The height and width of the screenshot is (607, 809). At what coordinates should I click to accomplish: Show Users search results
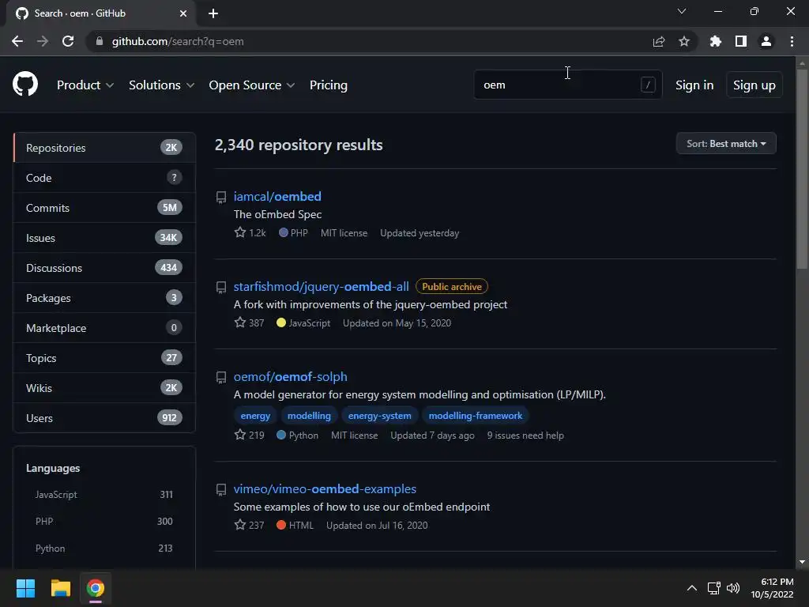click(104, 417)
